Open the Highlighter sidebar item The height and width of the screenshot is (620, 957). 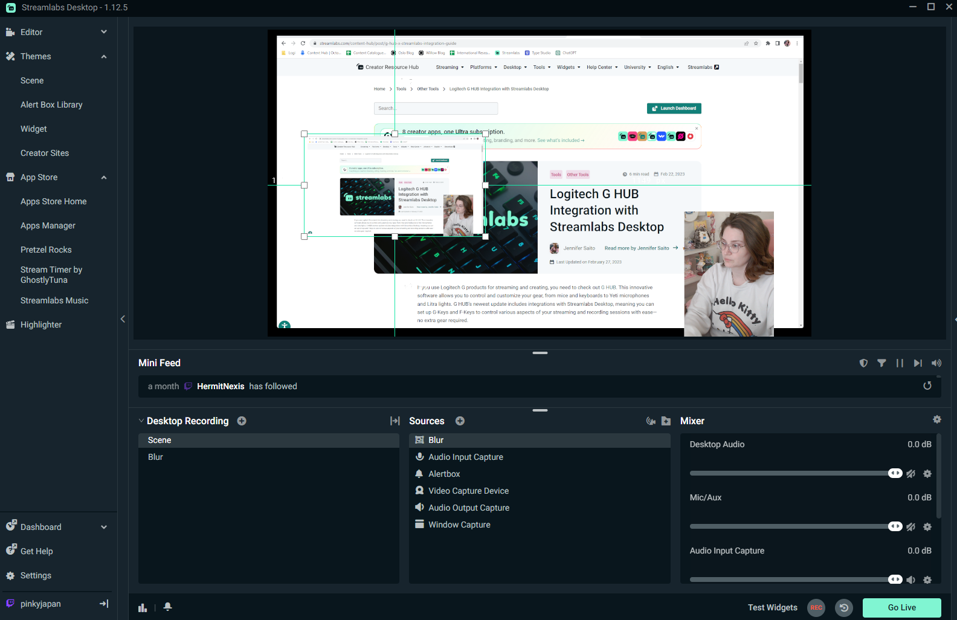coord(41,325)
